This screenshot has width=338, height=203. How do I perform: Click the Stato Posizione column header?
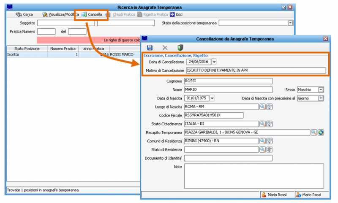(x=27, y=49)
